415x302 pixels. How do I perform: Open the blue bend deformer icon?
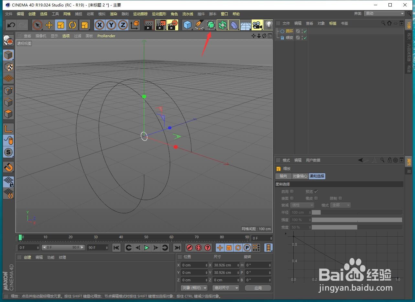point(234,25)
